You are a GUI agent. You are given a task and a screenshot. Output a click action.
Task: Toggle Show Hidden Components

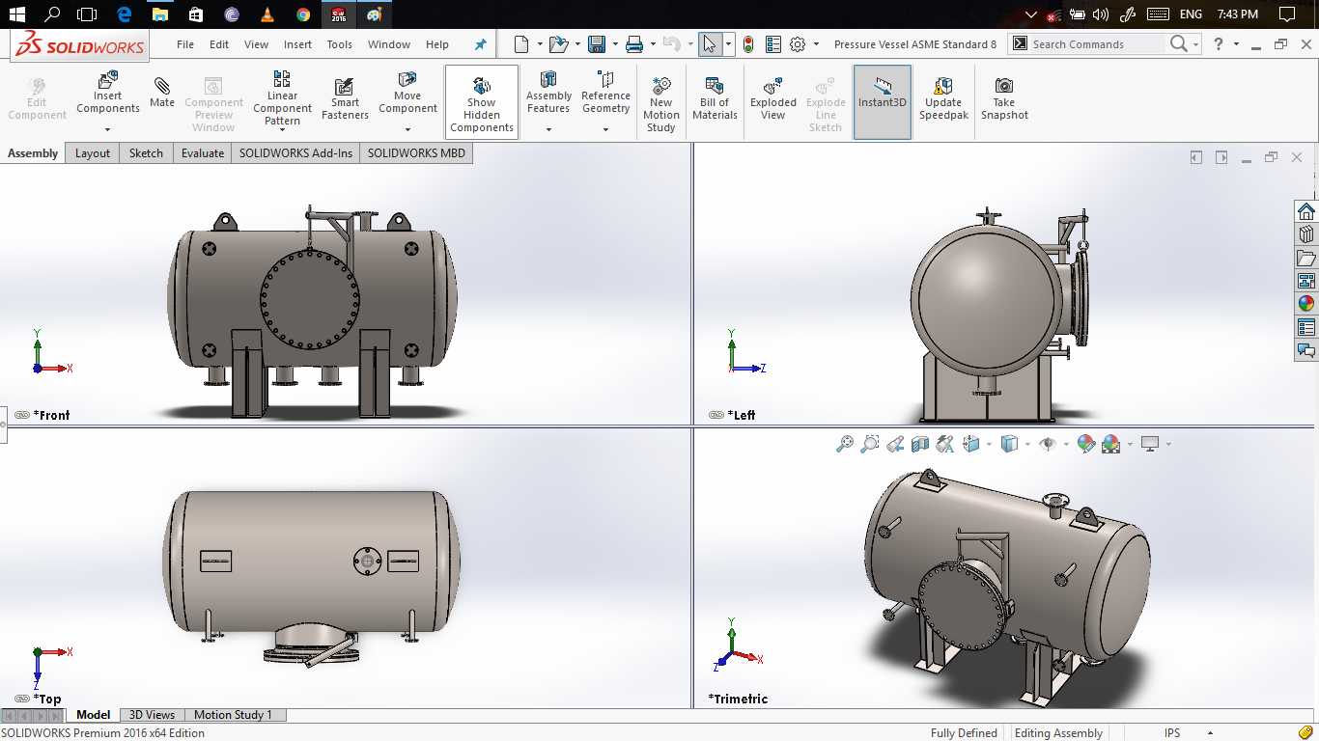point(482,102)
